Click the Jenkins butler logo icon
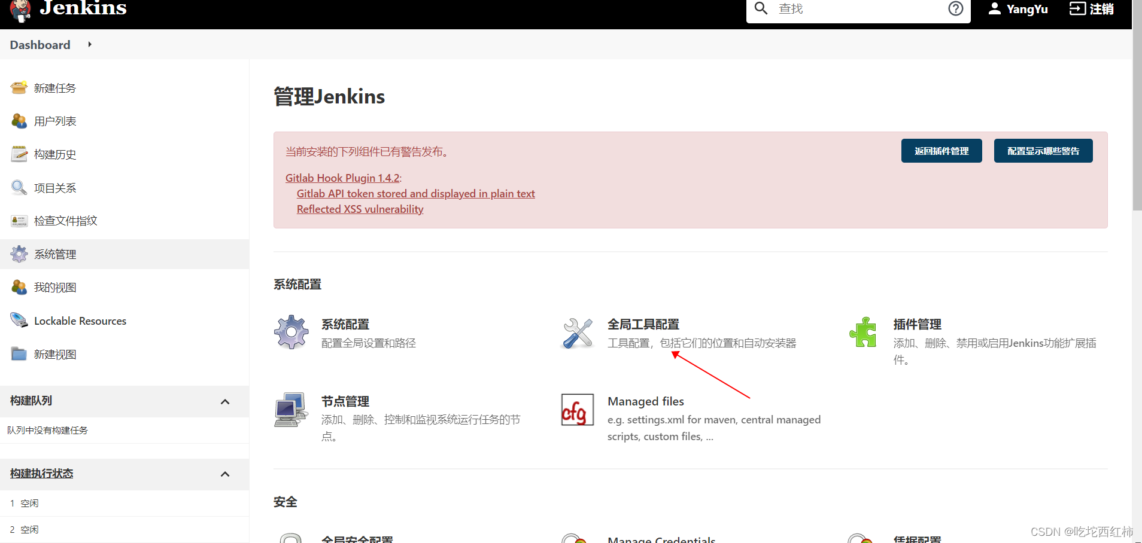Viewport: 1142px width, 543px height. pos(20,10)
